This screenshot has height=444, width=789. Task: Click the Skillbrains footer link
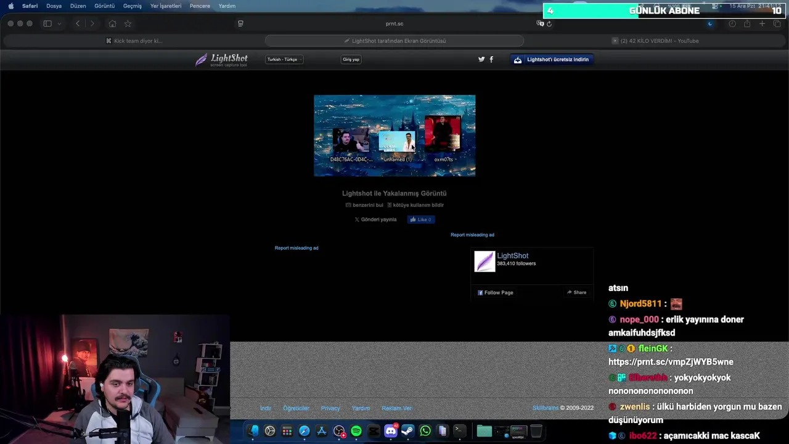coord(546,408)
